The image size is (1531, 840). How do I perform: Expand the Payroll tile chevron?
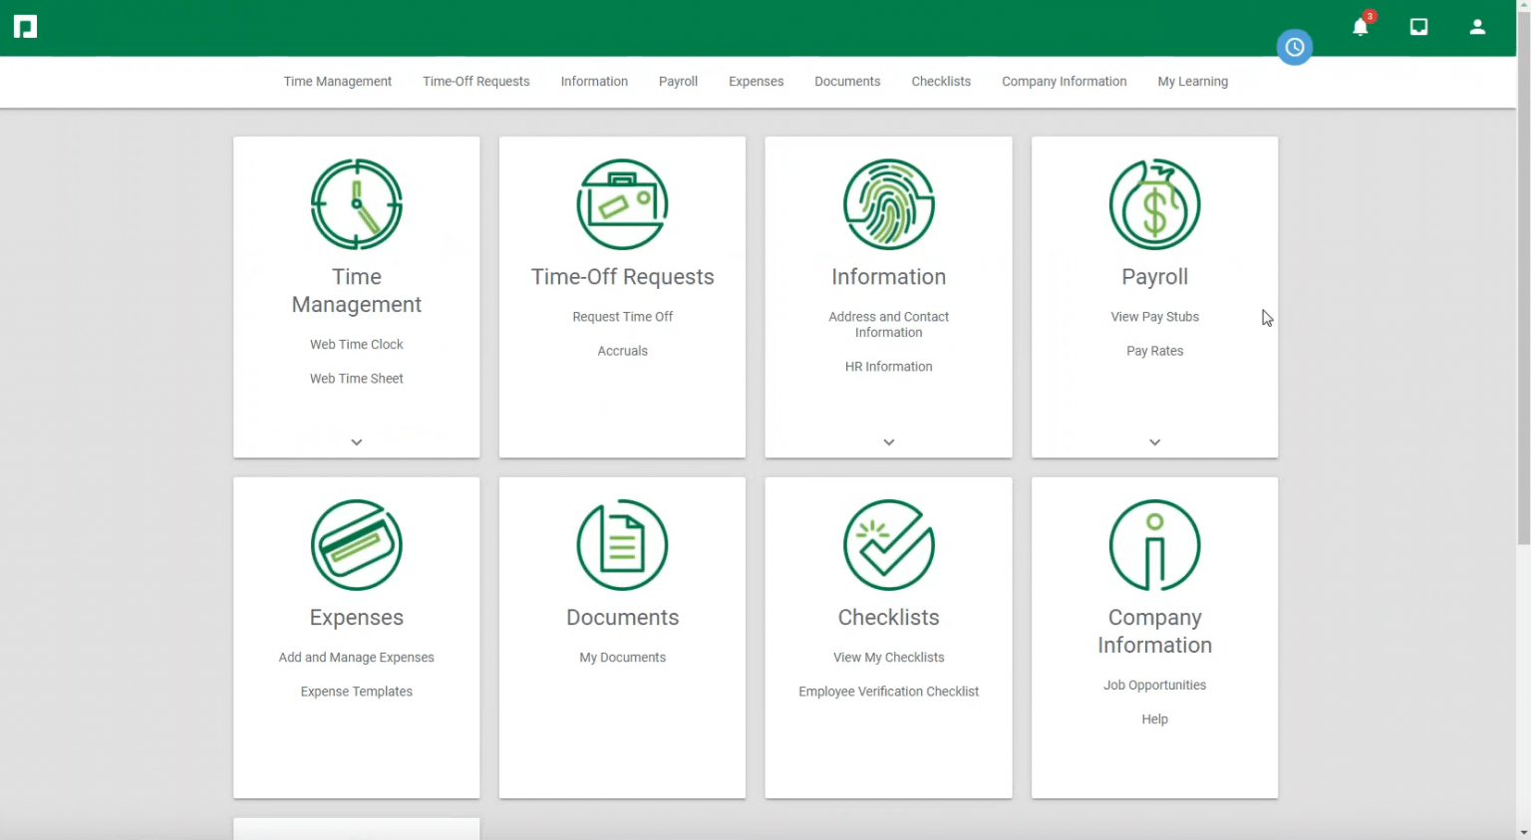(x=1154, y=441)
